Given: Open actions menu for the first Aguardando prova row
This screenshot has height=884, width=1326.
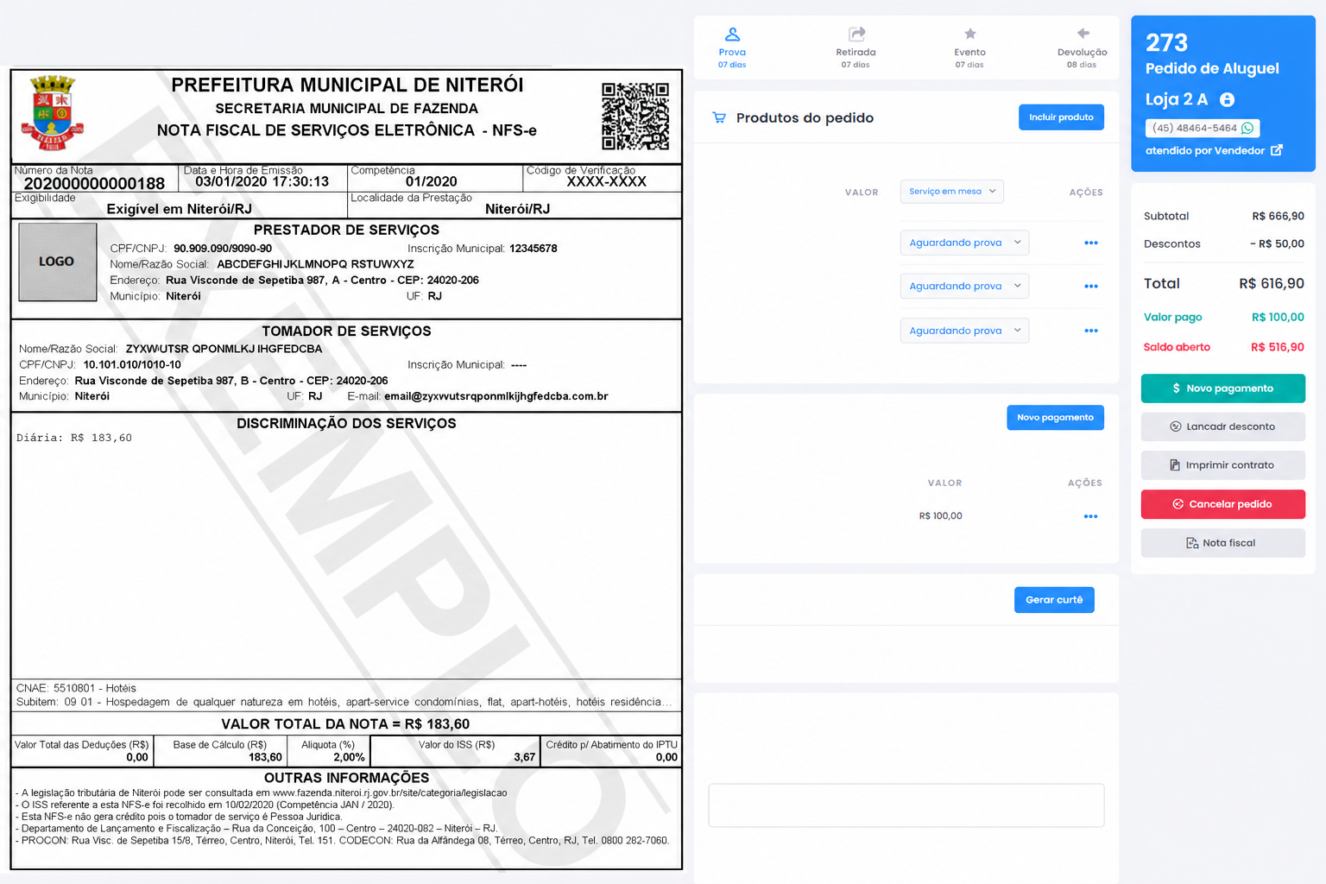Looking at the screenshot, I should (1091, 243).
